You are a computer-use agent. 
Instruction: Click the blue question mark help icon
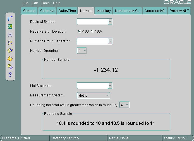(10, 75)
